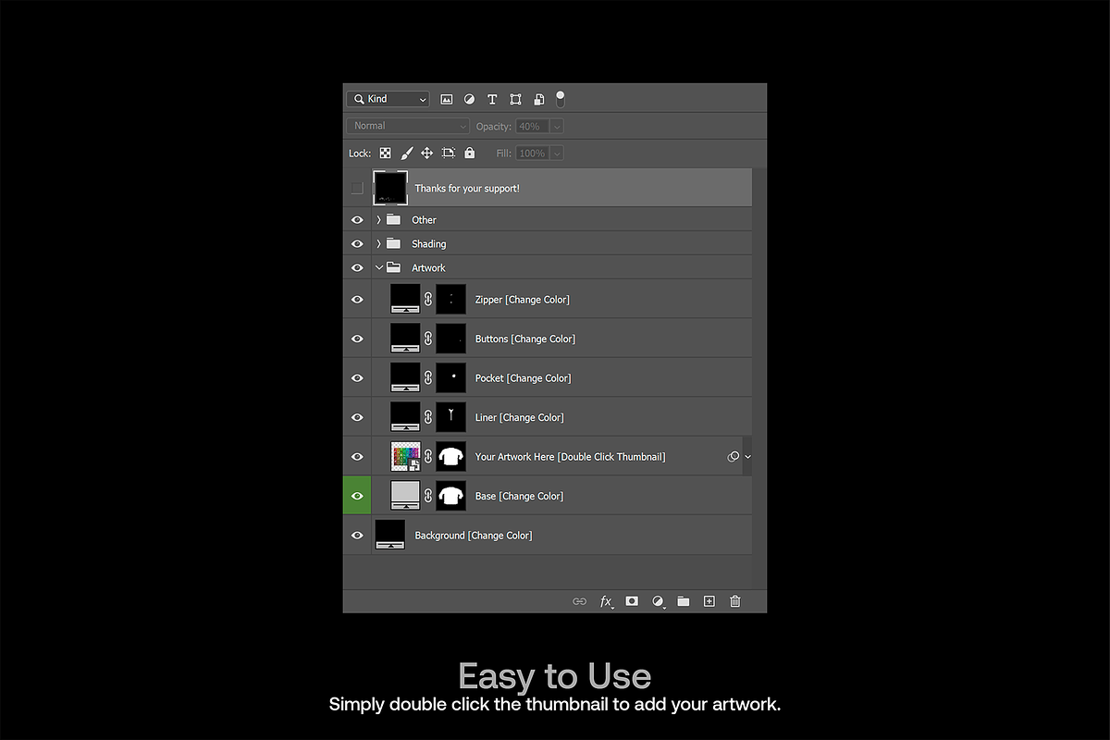This screenshot has height=740, width=1110.
Task: Click the Background color fill swatch thumbnail
Action: click(389, 535)
